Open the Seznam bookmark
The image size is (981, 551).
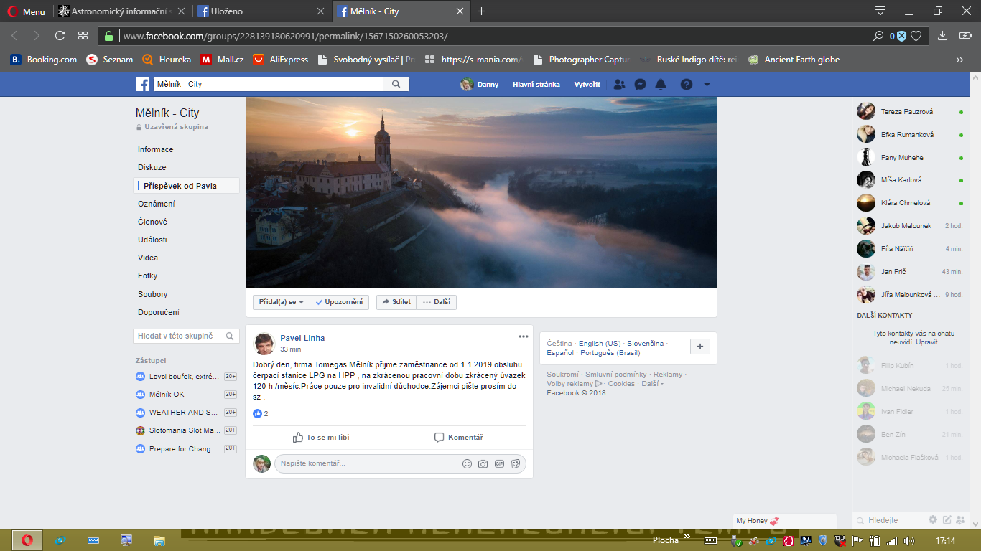coord(110,60)
